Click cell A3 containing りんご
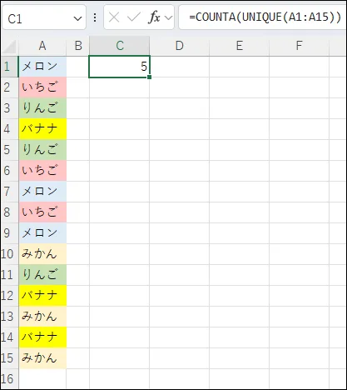Image resolution: width=347 pixels, height=390 pixels. coord(42,108)
